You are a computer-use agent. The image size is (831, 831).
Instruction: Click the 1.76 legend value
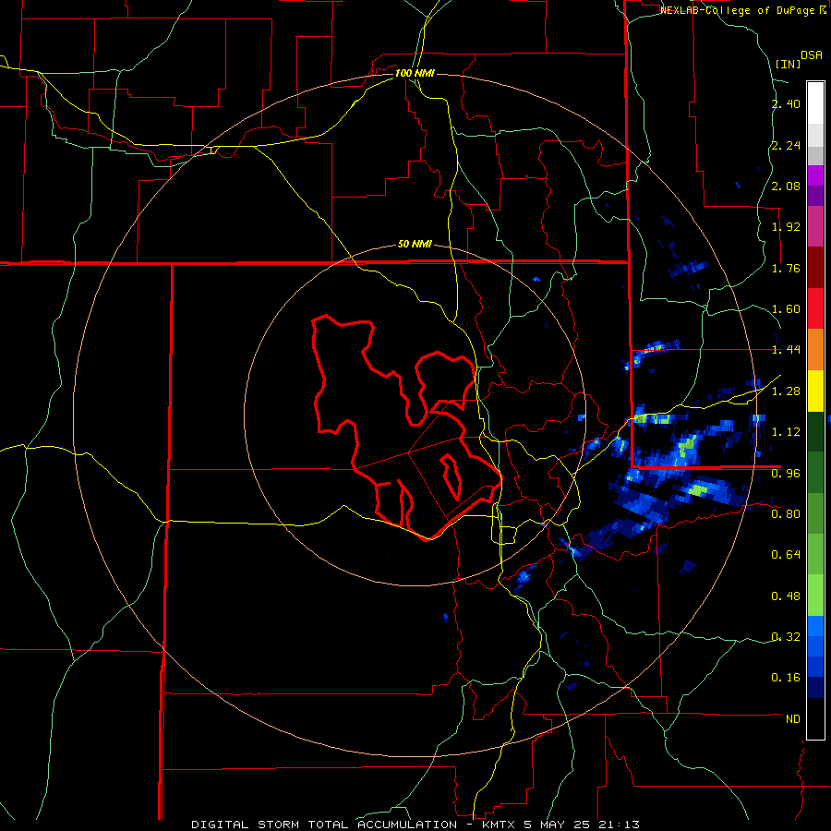point(786,268)
